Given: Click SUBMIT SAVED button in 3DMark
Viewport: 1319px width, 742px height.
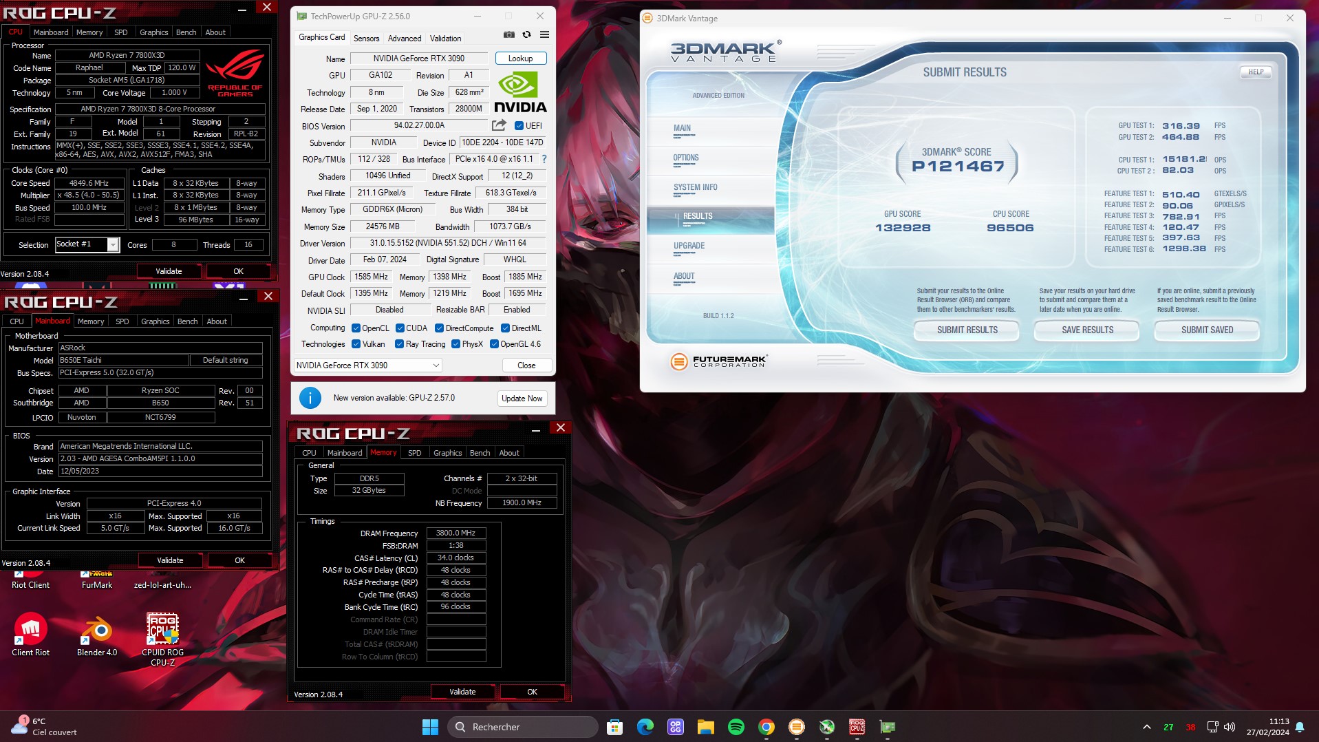Looking at the screenshot, I should (1207, 330).
